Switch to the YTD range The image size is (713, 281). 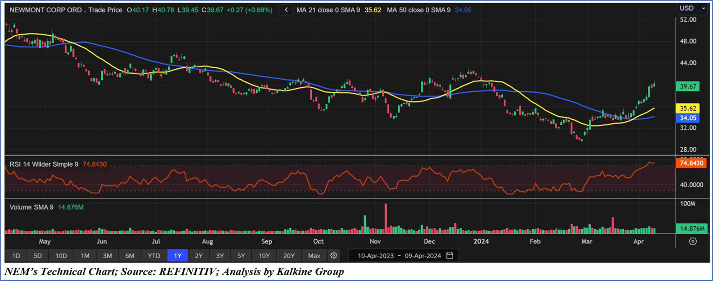pos(154,256)
